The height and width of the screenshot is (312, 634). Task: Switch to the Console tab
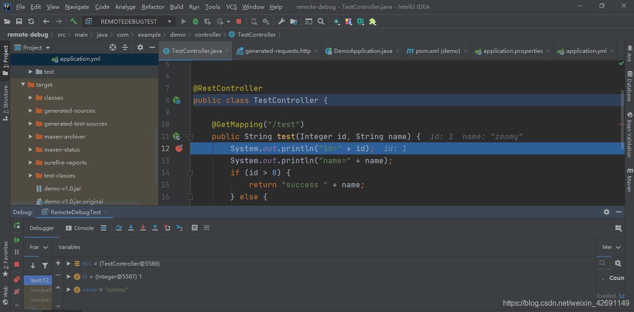tap(79, 228)
